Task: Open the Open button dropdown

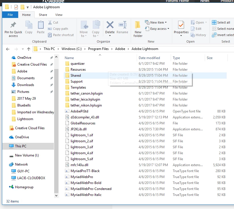Action: (x=206, y=22)
